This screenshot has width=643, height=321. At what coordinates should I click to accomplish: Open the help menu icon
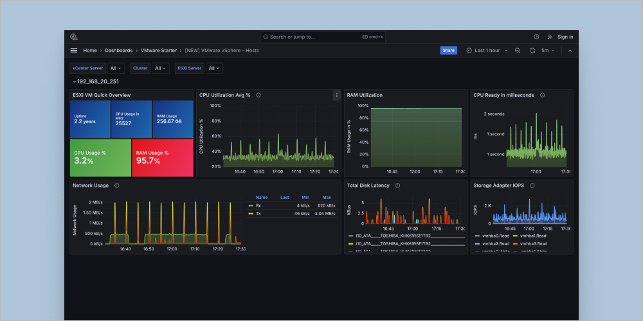point(536,37)
